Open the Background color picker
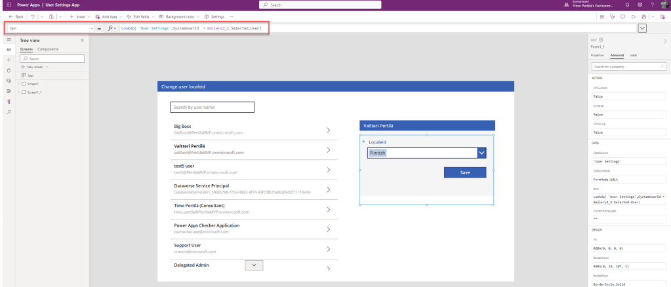 [165, 16]
